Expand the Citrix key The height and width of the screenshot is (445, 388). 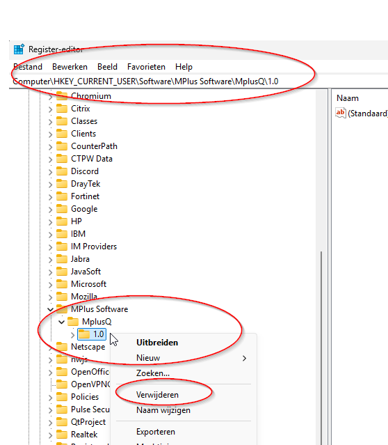[50, 109]
